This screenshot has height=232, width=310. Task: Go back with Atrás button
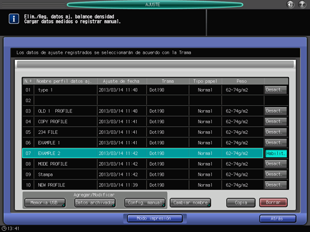278,219
